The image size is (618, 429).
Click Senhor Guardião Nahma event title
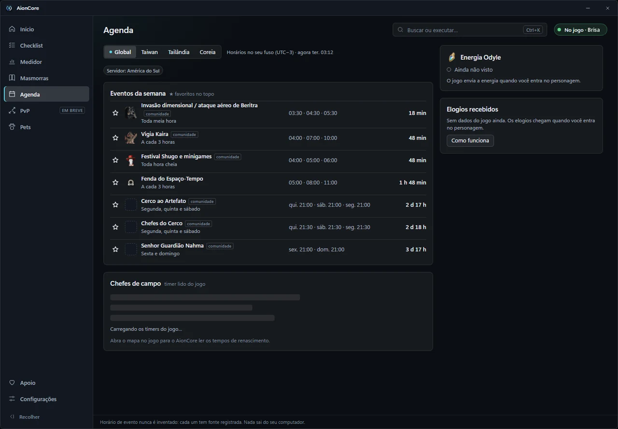click(172, 246)
